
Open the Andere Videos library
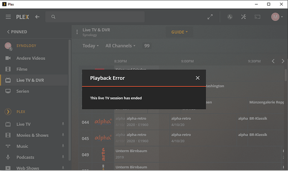pos(30,58)
